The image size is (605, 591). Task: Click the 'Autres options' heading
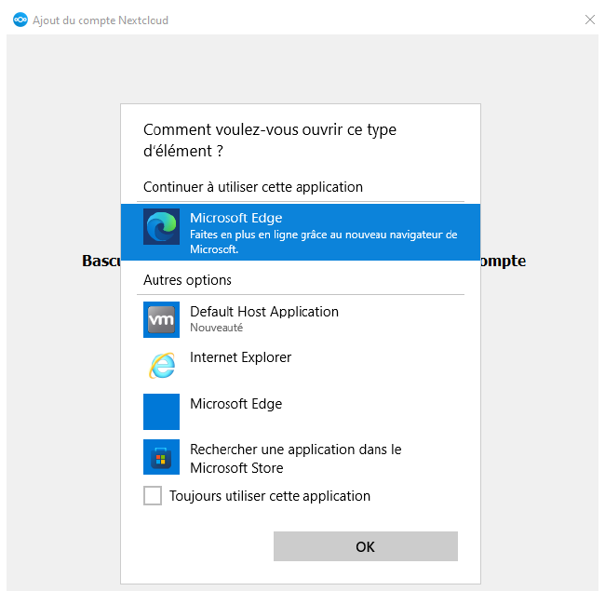point(187,280)
